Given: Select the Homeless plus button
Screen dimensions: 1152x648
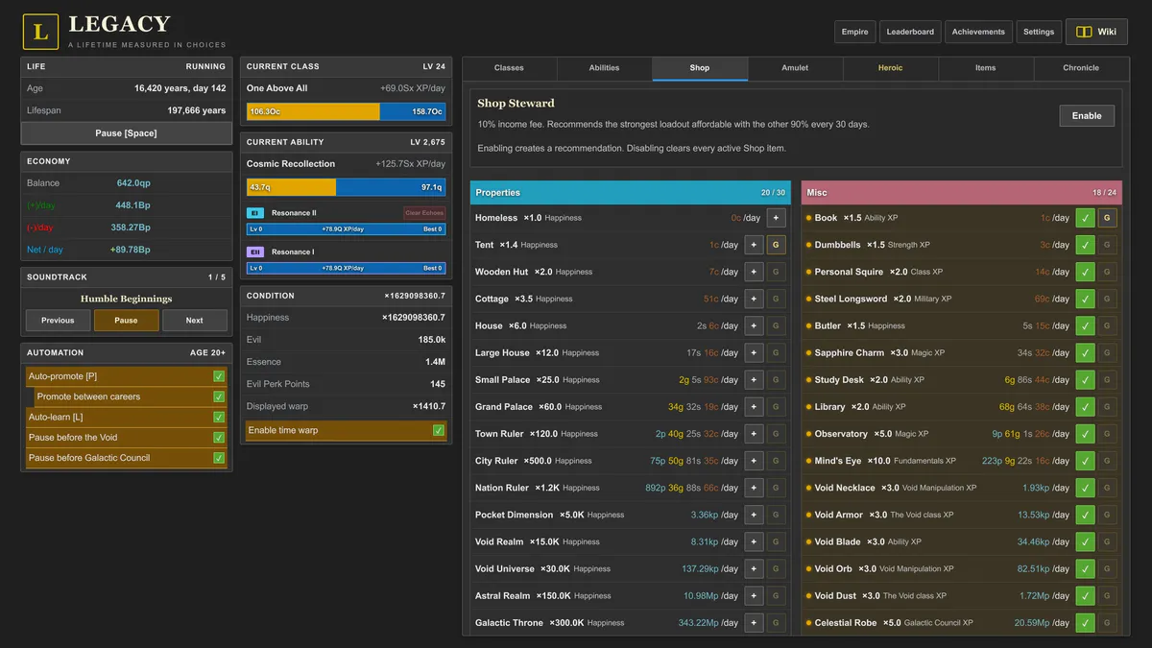Looking at the screenshot, I should click(776, 218).
